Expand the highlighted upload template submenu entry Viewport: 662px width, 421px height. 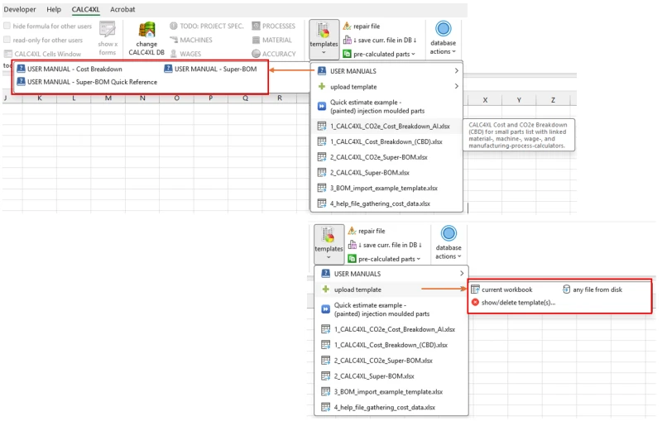390,289
